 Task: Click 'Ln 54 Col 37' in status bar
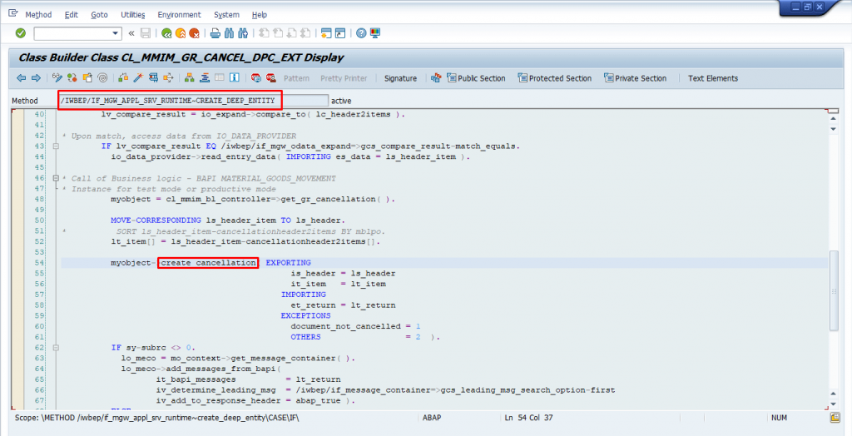pyautogui.click(x=528, y=418)
